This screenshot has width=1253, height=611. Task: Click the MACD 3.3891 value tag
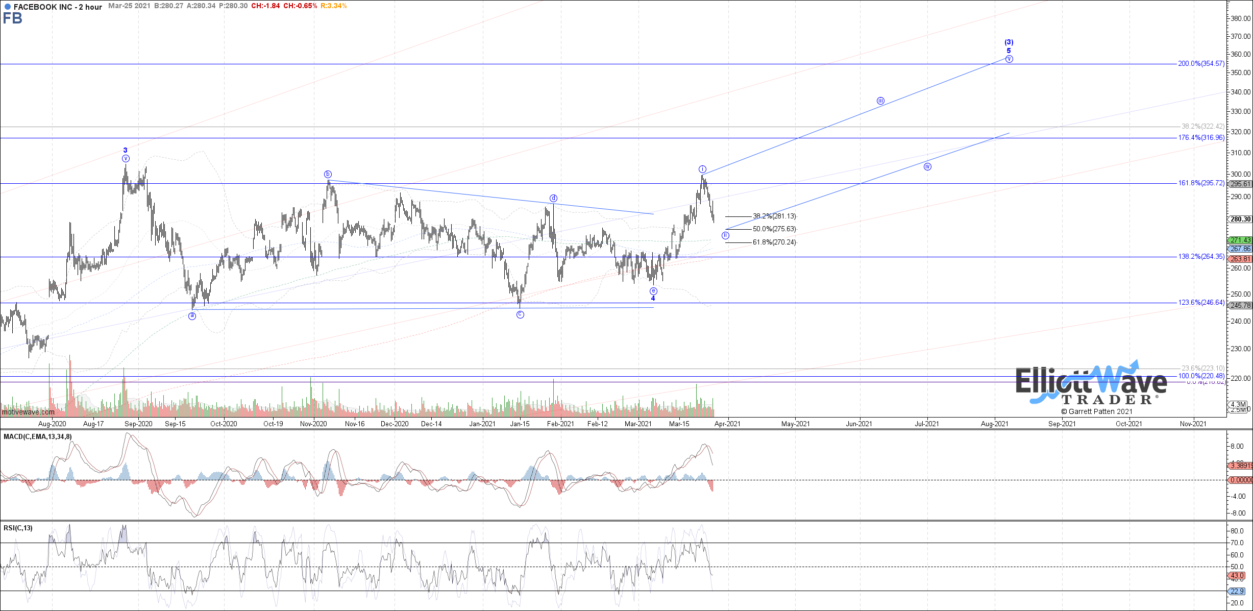point(1240,466)
